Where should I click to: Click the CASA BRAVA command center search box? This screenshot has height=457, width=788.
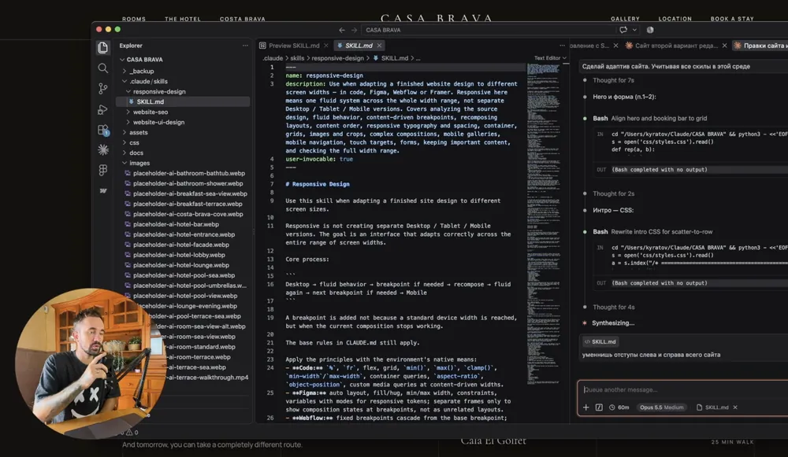(x=489, y=30)
